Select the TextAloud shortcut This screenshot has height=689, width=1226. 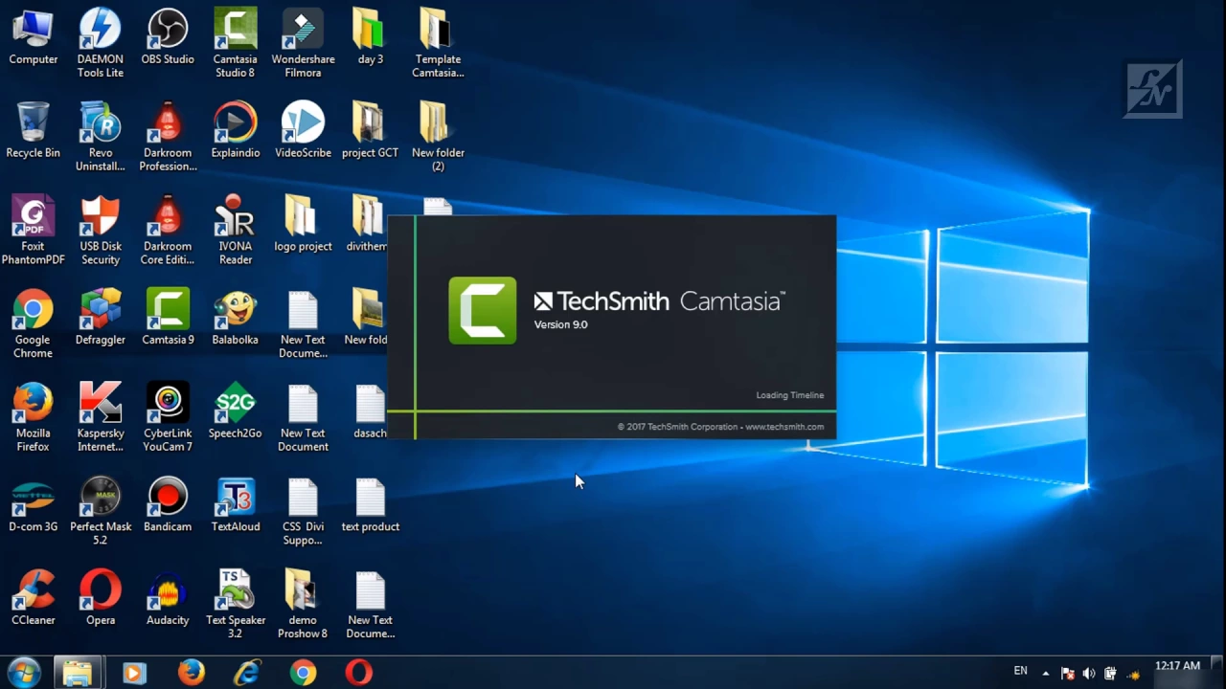[x=236, y=505]
